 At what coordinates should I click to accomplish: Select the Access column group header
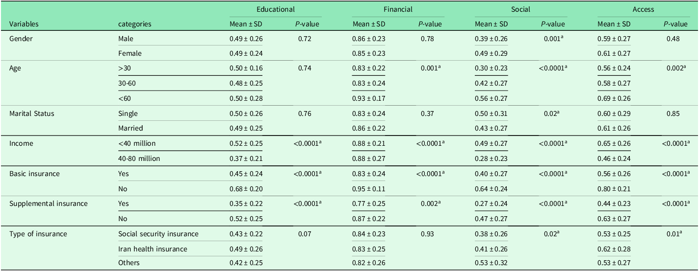[643, 9]
